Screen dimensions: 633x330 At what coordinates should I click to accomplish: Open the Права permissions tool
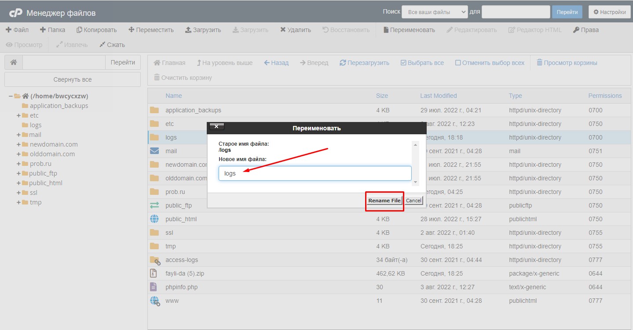point(585,30)
